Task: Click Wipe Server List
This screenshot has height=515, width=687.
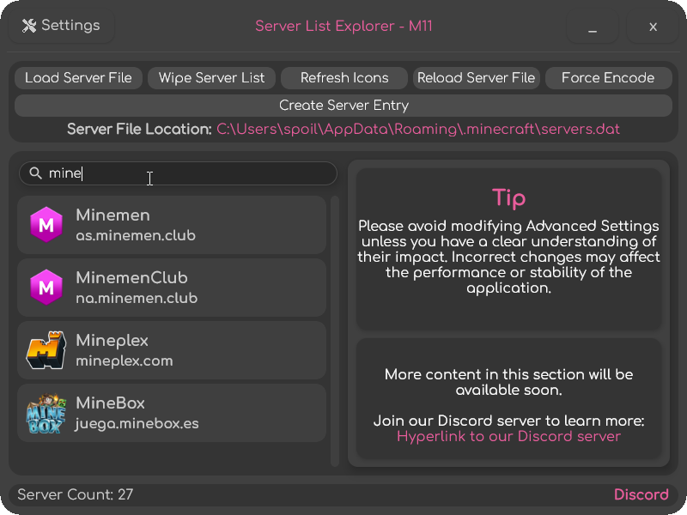Action: tap(211, 78)
